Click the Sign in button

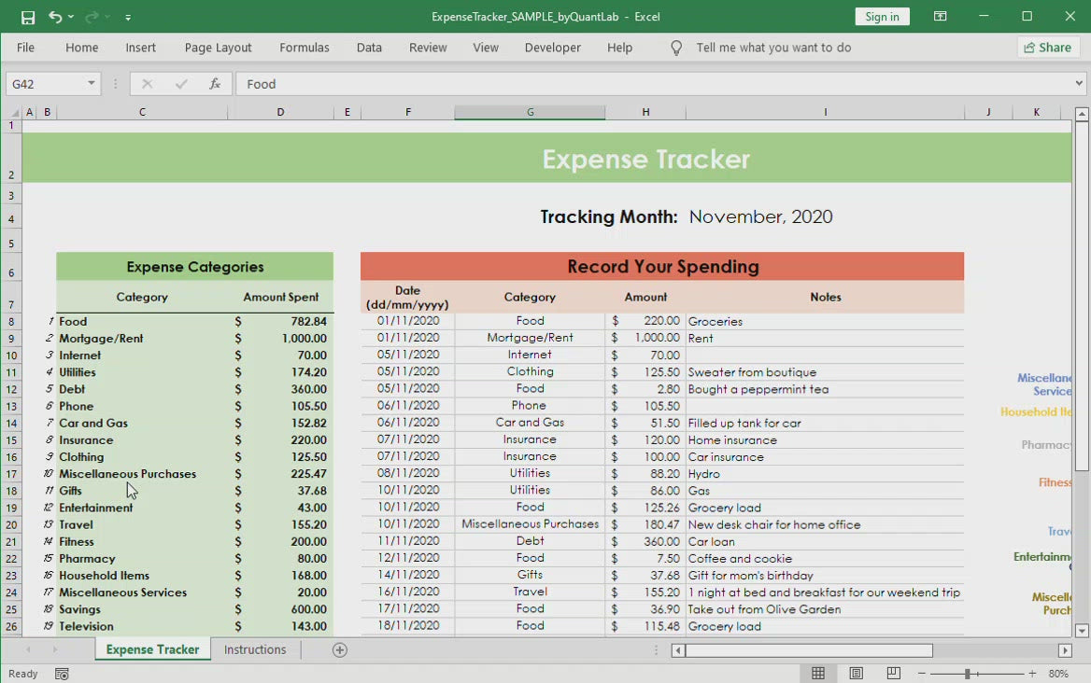pos(882,17)
